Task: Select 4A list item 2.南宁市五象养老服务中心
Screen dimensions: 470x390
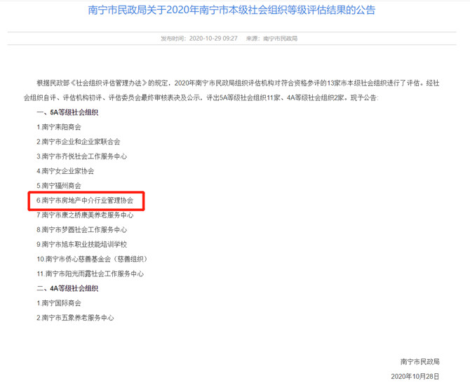Action: (75, 318)
